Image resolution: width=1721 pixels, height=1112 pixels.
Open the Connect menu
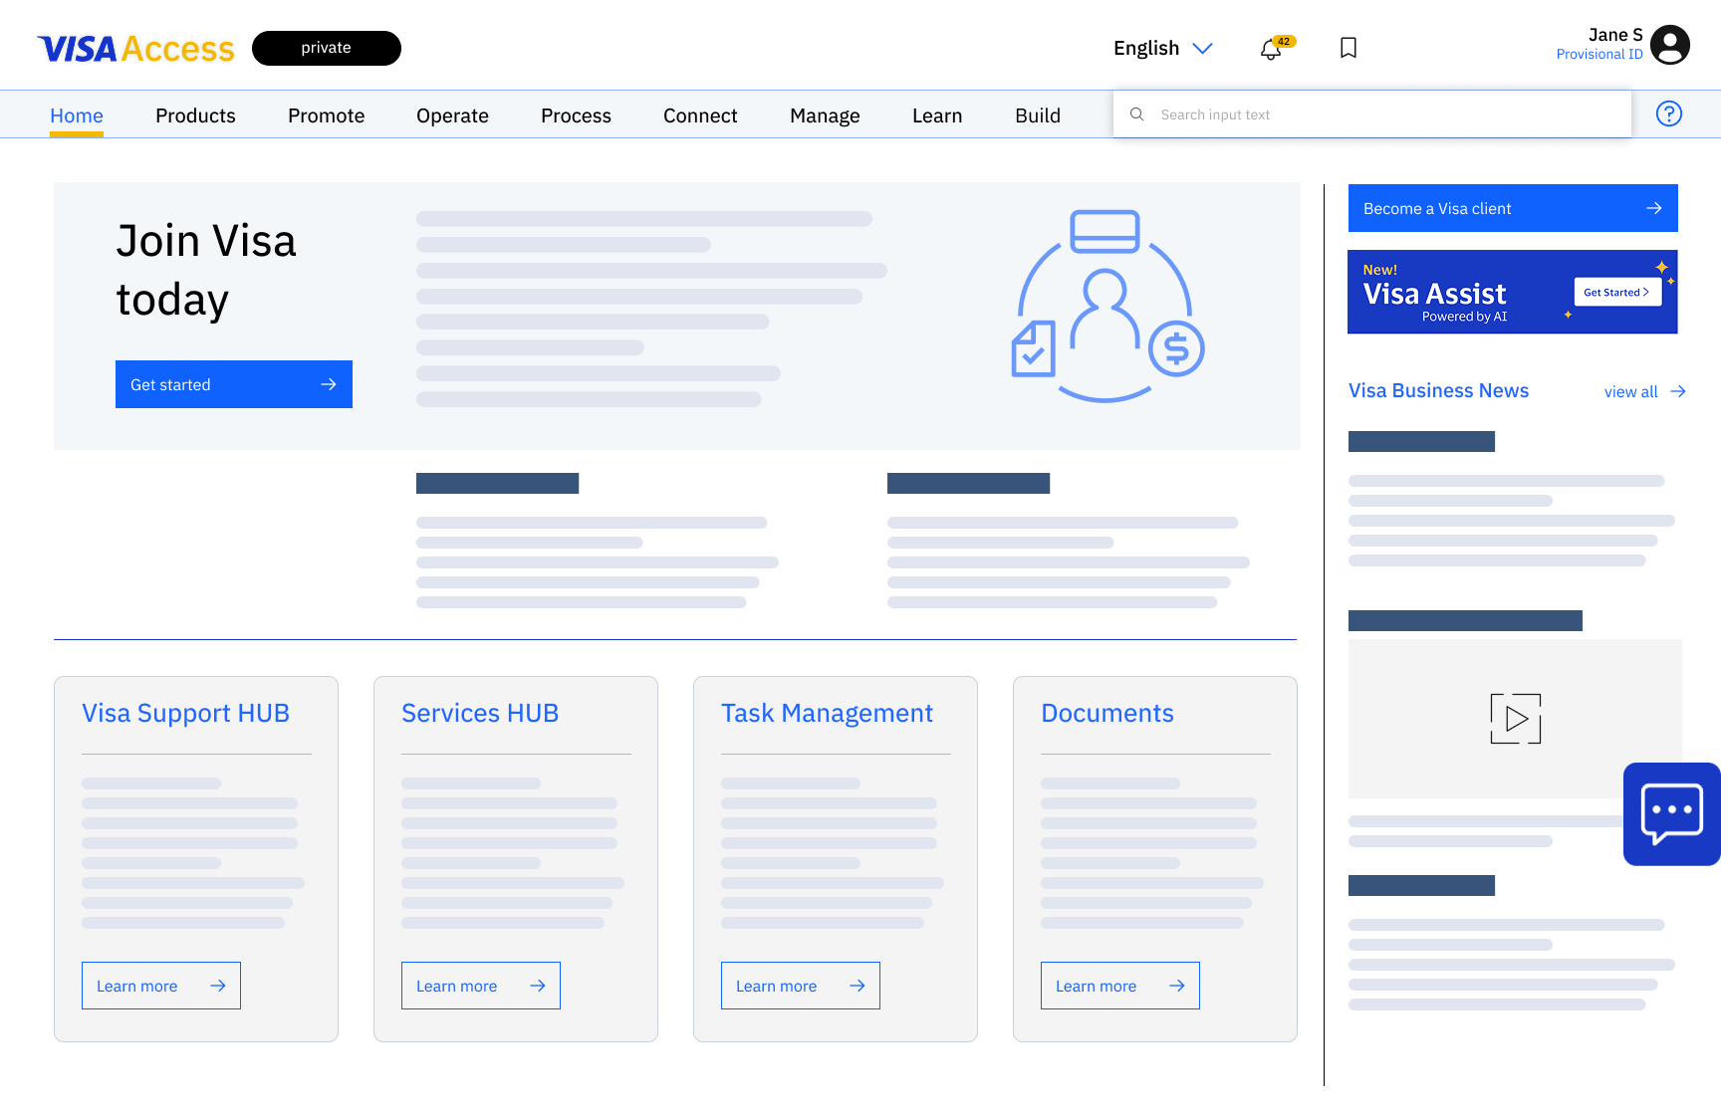coord(700,115)
